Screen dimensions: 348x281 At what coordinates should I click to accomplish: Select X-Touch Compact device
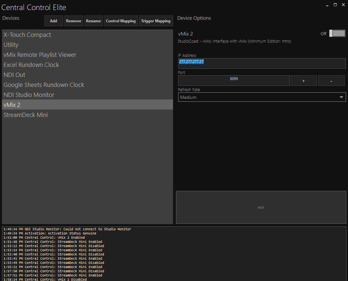tap(27, 35)
